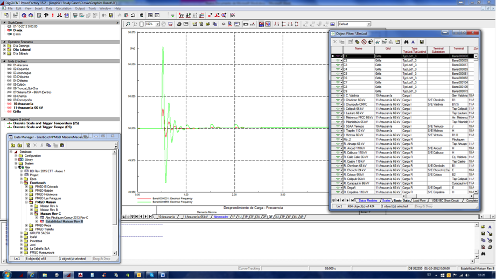This screenshot has width=496, height=279.
Task: Open the Calculation menu
Action: (64, 9)
